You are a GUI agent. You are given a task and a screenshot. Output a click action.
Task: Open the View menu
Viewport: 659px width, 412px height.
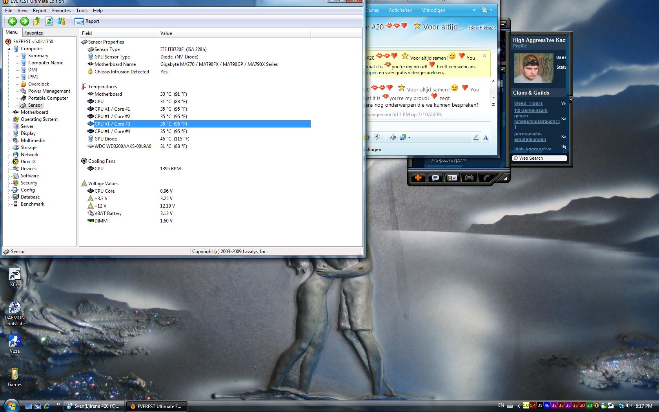point(22,11)
